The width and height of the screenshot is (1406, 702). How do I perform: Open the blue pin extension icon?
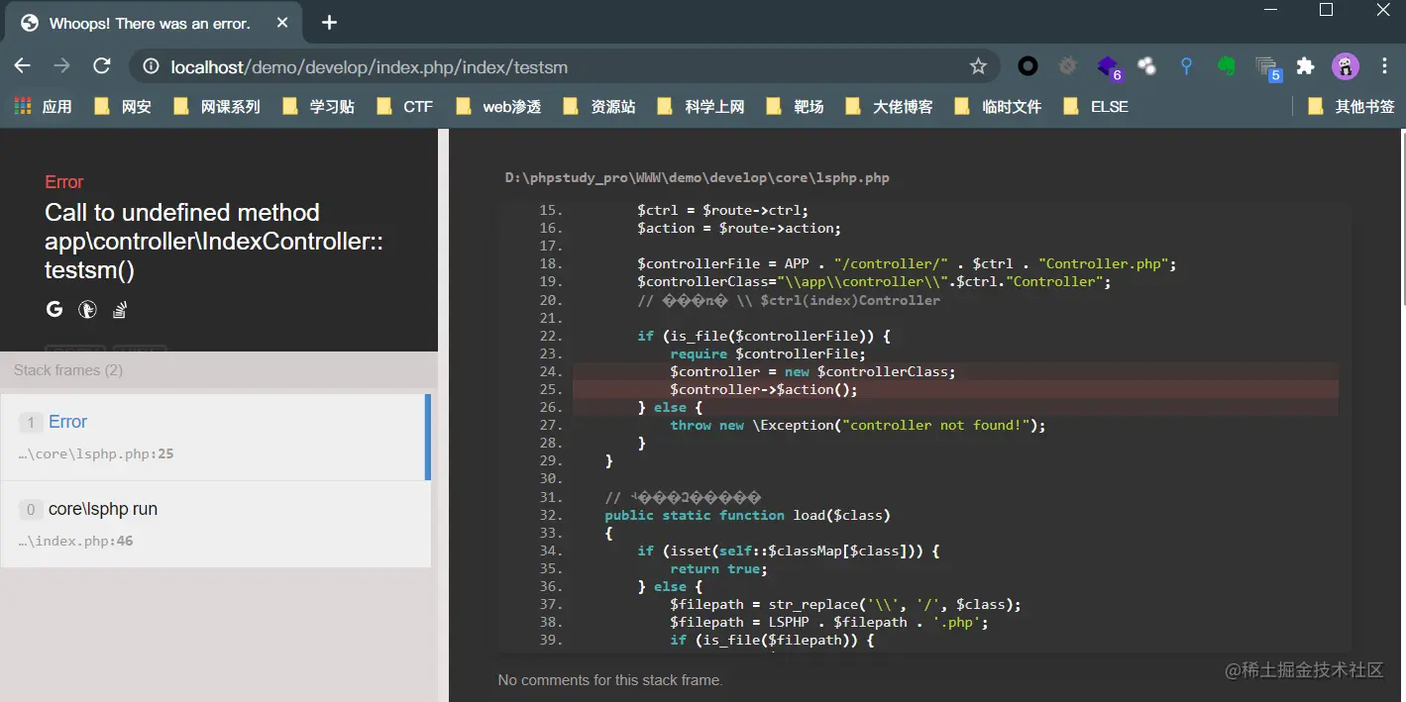1186,66
